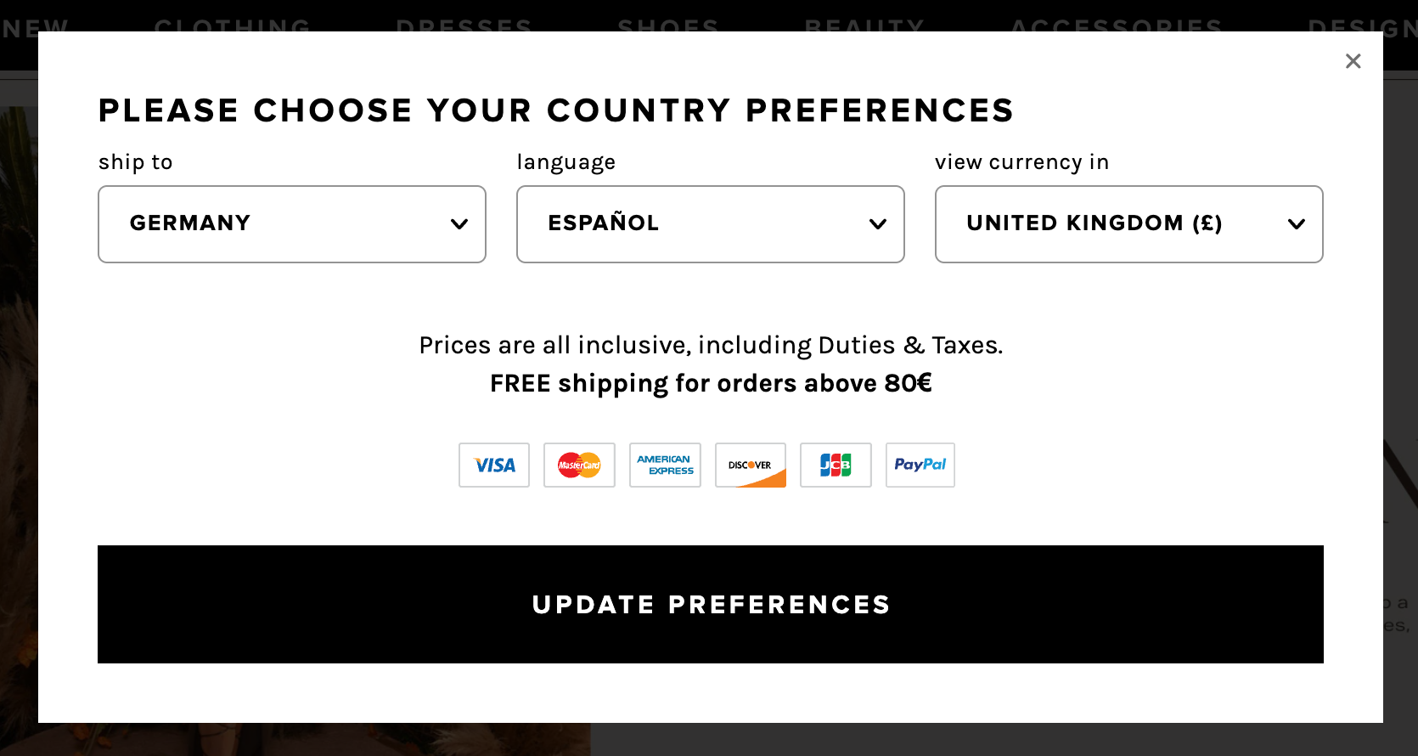This screenshot has height=756, width=1418.
Task: Open the ship to Germany dropdown
Action: point(291,224)
